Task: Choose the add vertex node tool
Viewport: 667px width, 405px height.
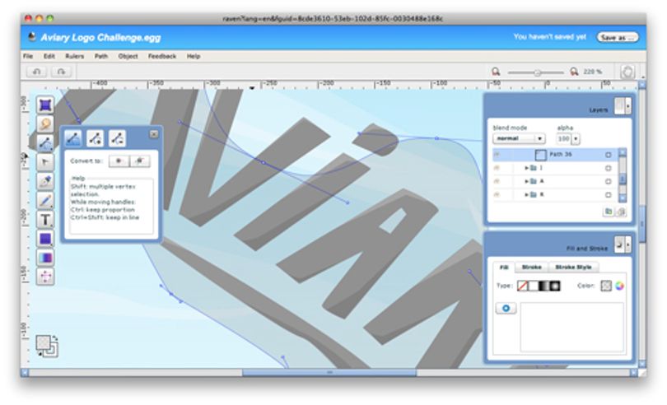Action: tap(95, 138)
